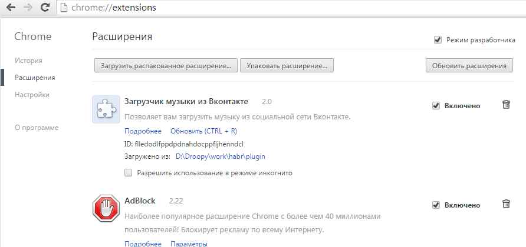Click the Chrome heading in sidebar

33,36
